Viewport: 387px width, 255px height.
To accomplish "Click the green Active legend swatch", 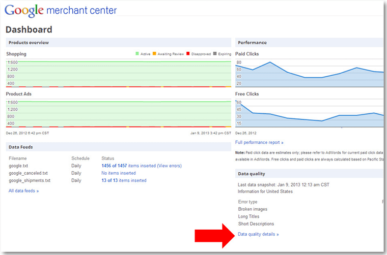I will pos(137,54).
